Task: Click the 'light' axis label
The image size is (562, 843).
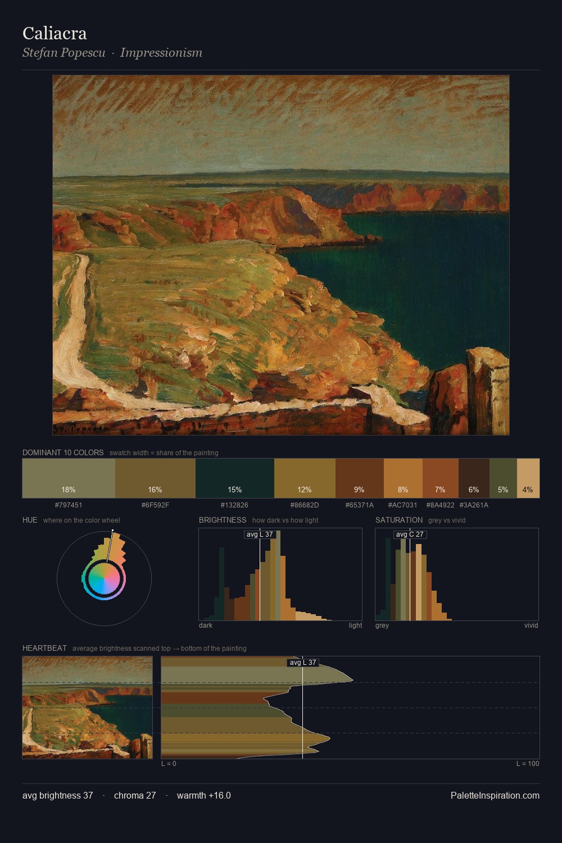Action: coord(355,626)
